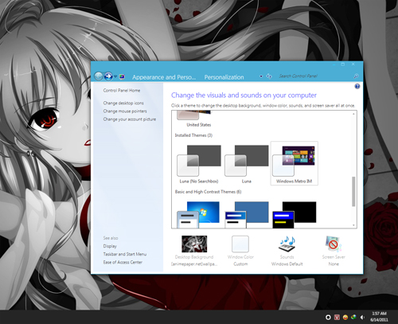Screen dimensions: 398x324
Task: Click the taskbar clock showing 1:57 AM
Action: pyautogui.click(x=379, y=317)
